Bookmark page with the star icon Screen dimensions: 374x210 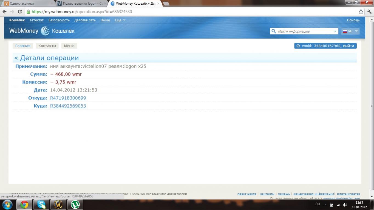click(x=361, y=11)
